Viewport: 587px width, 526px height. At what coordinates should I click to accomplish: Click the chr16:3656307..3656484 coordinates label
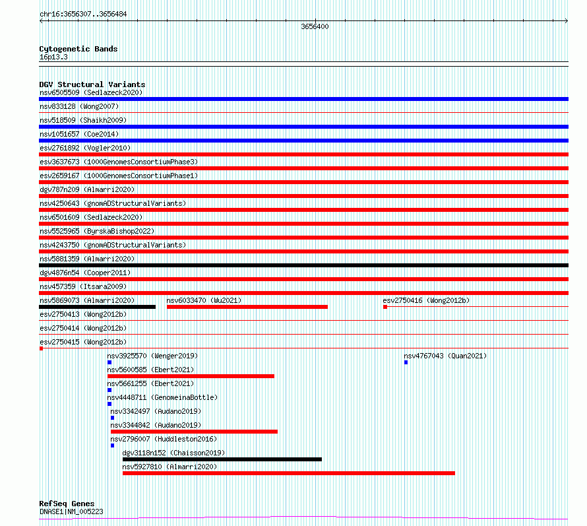(83, 15)
